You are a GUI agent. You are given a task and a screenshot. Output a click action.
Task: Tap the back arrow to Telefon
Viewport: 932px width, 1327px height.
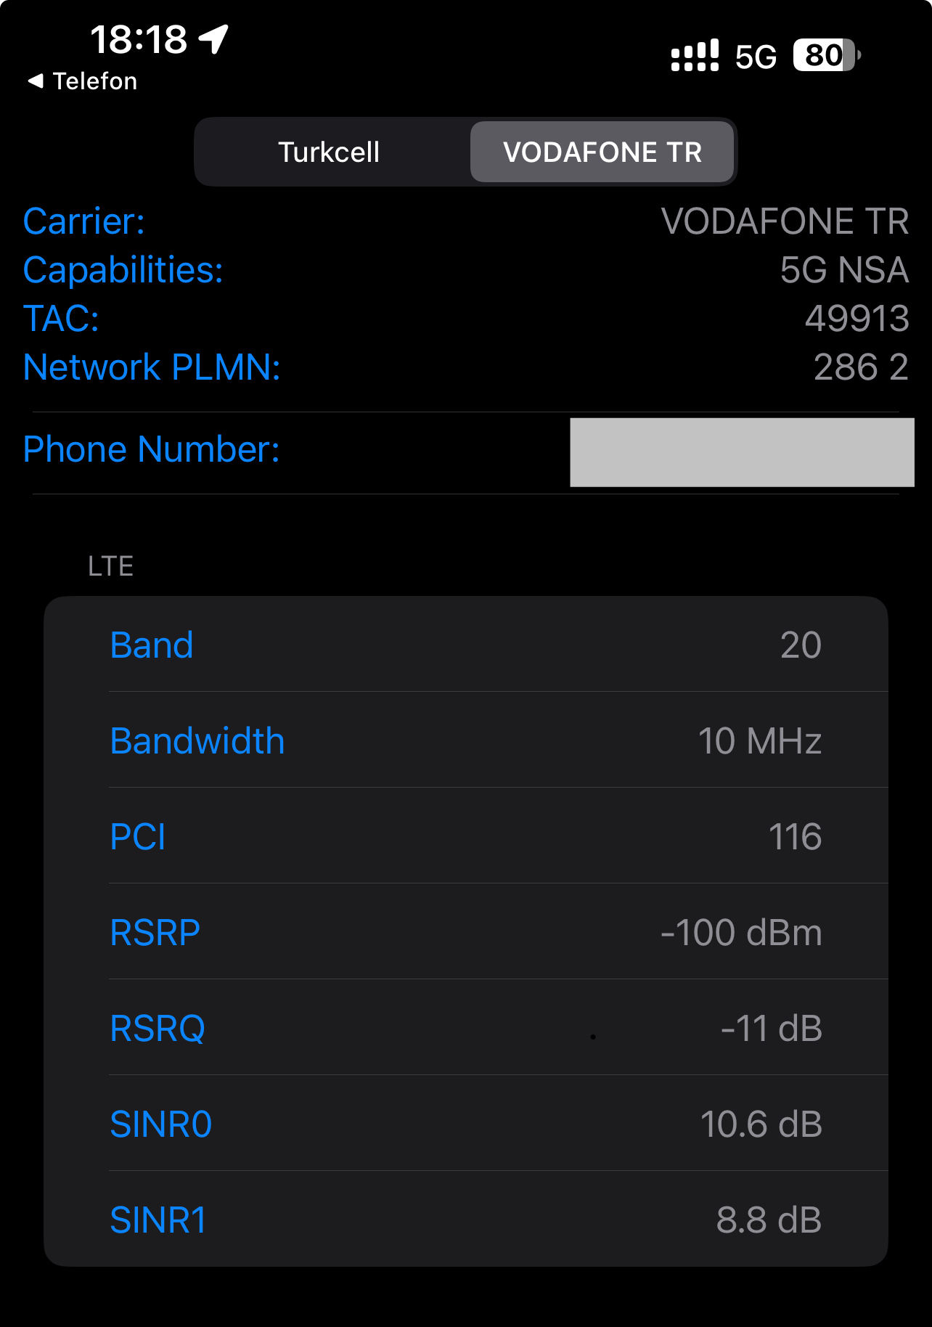point(36,81)
